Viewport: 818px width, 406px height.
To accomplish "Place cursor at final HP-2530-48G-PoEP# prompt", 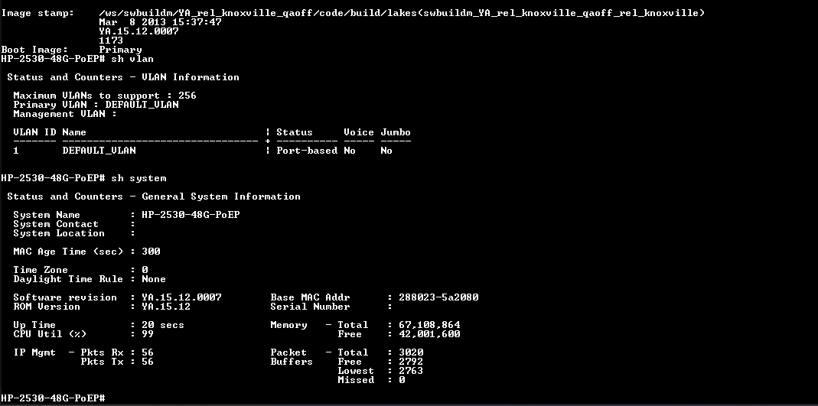I will click(x=54, y=398).
